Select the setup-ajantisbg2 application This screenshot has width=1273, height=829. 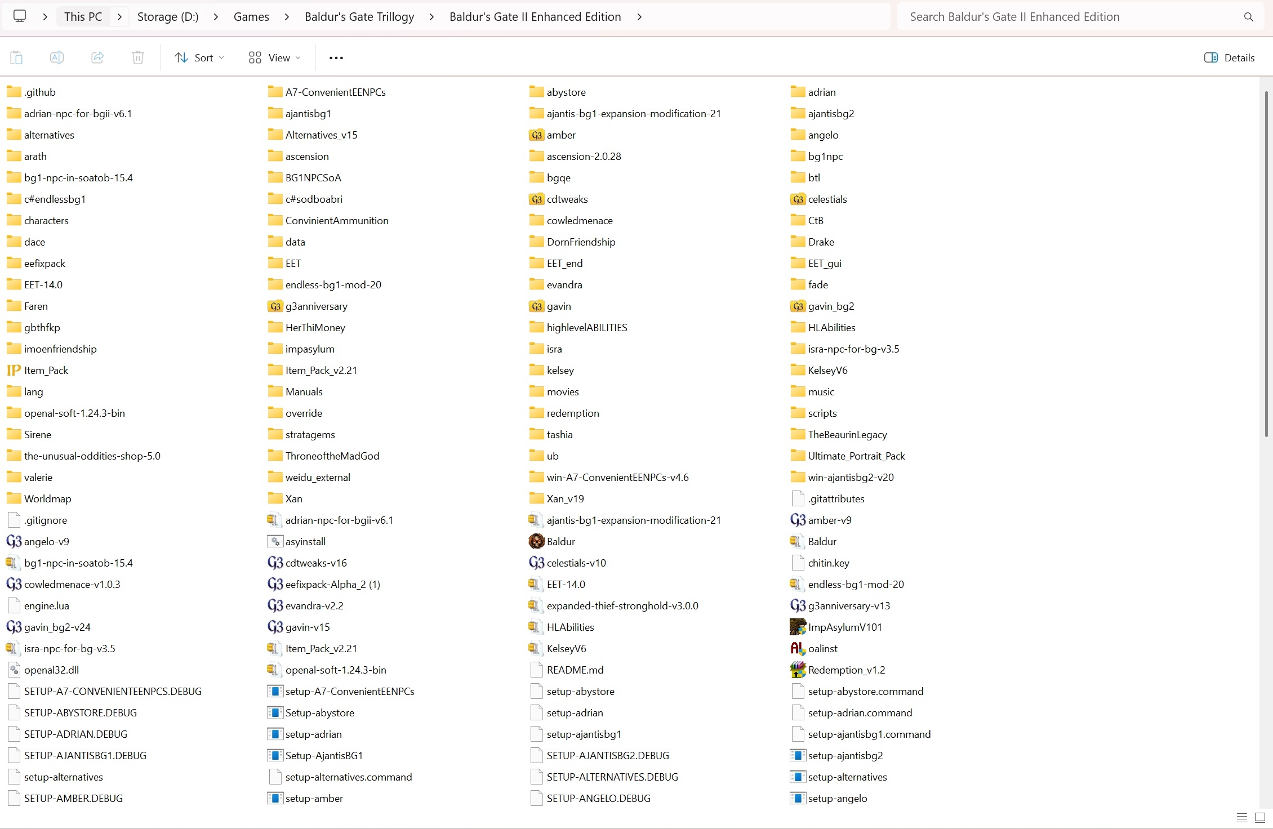click(x=836, y=756)
